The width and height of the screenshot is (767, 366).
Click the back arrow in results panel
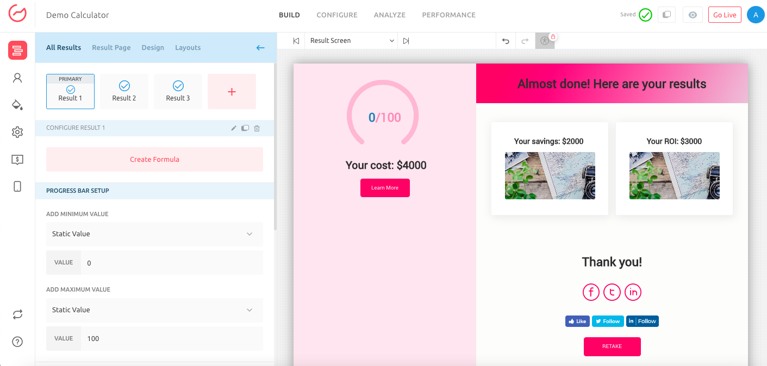click(x=260, y=48)
